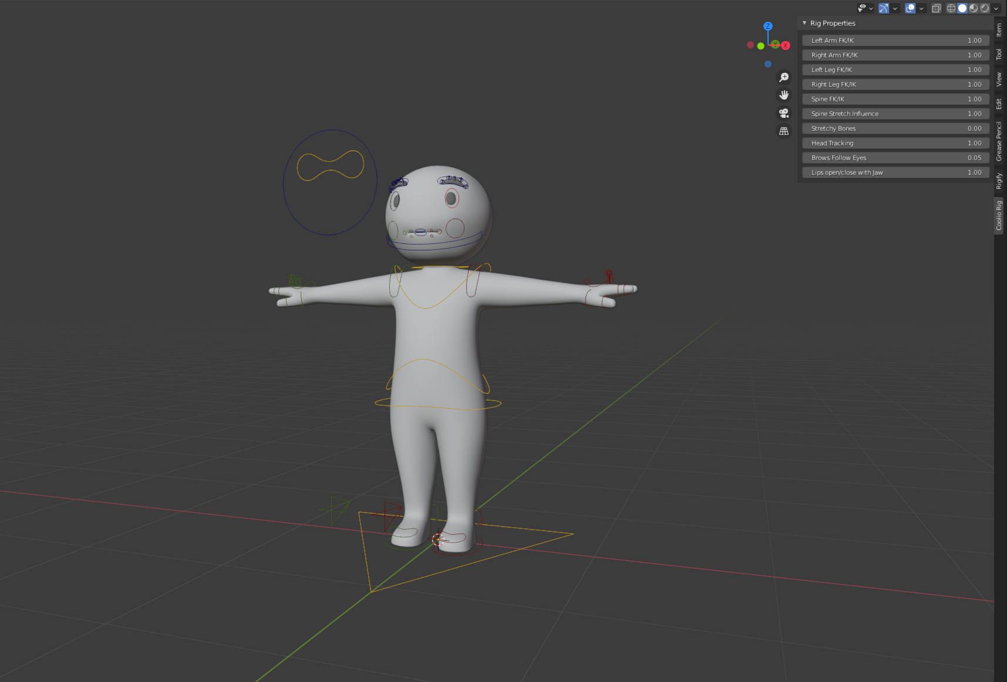Click the Z axis on the navigation gizmo
The width and height of the screenshot is (1007, 682).
pyautogui.click(x=768, y=26)
